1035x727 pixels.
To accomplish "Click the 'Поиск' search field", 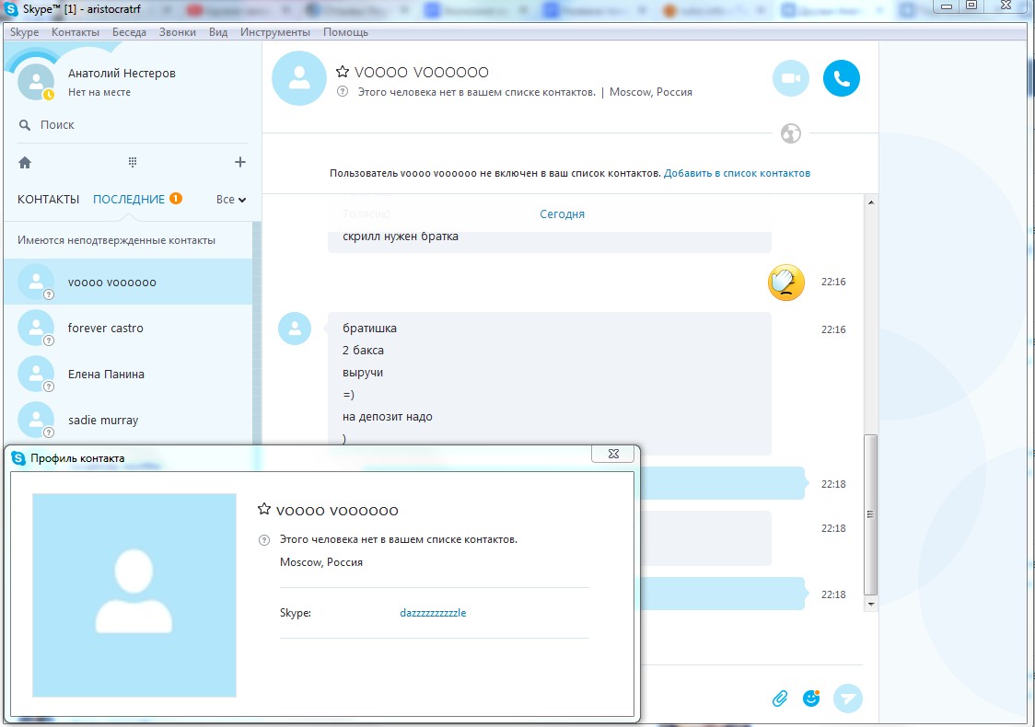I will 132,124.
